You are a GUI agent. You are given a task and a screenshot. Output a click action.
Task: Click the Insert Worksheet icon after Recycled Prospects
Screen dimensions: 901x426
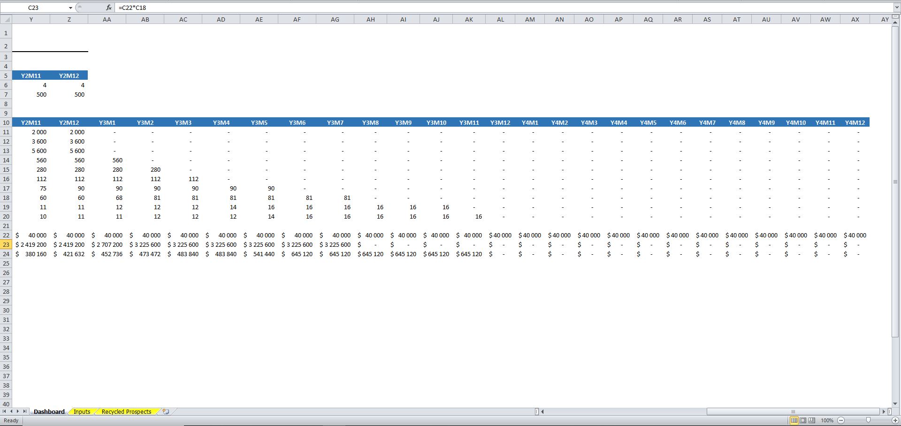[x=165, y=411]
